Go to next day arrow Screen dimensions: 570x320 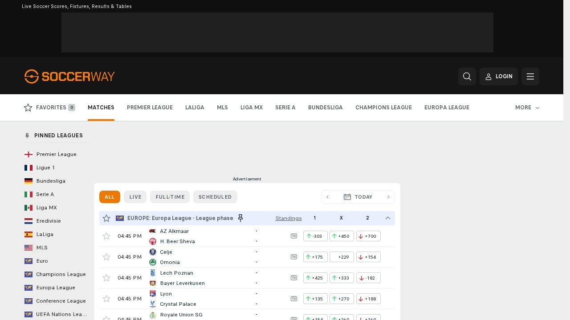click(x=388, y=197)
